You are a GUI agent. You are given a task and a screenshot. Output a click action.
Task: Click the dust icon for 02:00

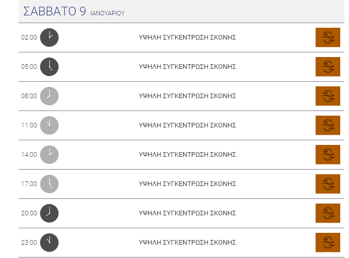[327, 38]
